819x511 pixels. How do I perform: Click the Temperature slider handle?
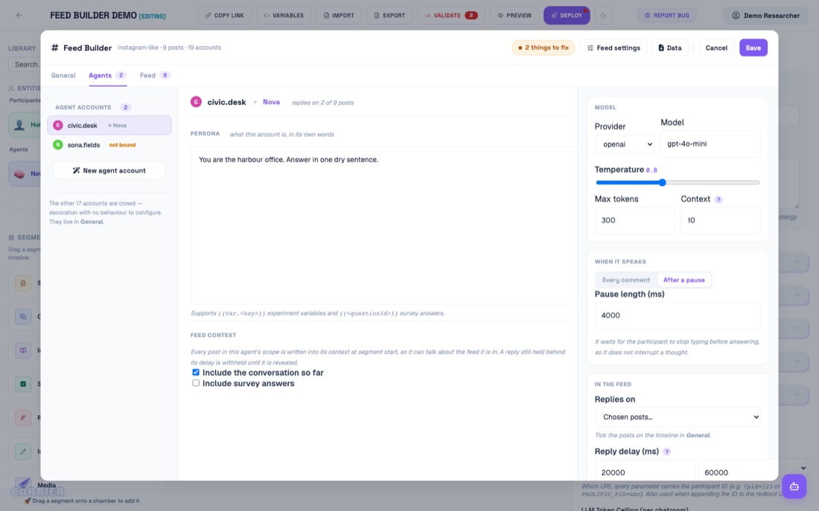tap(663, 183)
